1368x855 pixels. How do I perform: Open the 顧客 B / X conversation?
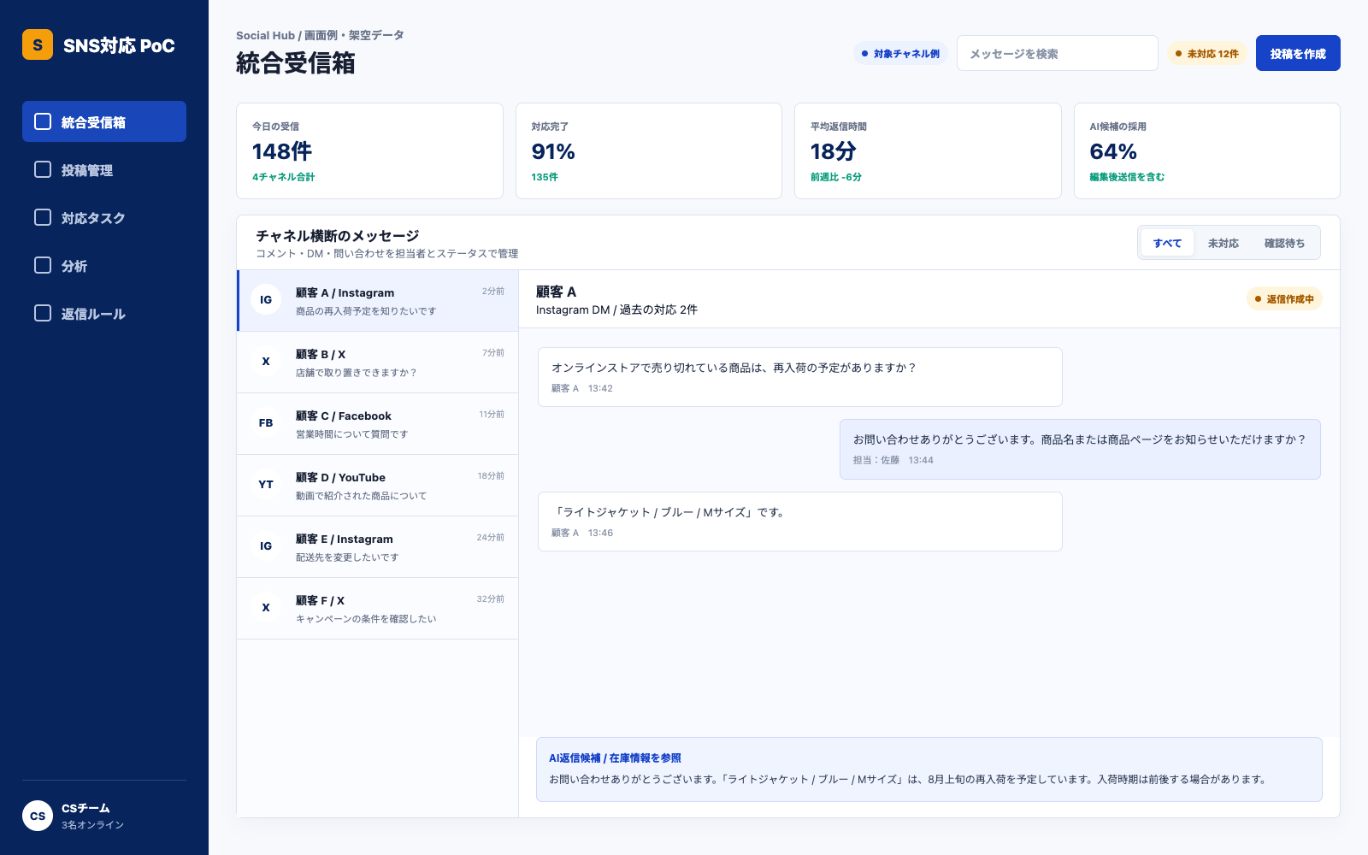[377, 363]
